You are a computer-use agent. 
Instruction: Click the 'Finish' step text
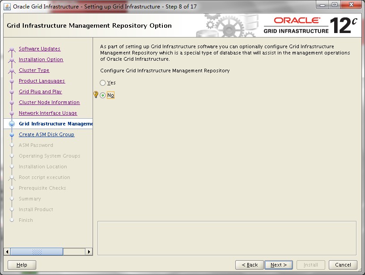pyautogui.click(x=26, y=220)
